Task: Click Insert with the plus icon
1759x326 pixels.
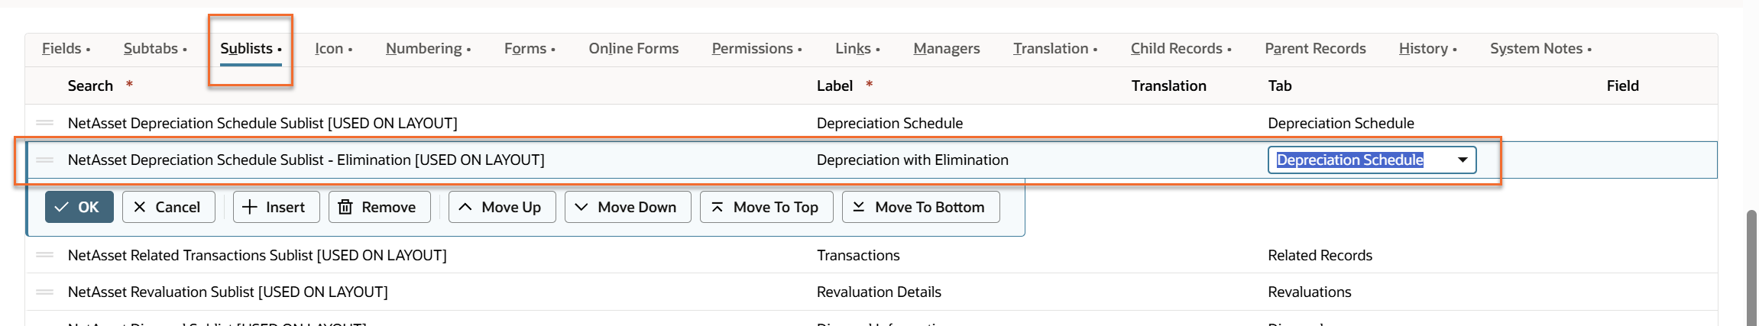Action: click(276, 207)
